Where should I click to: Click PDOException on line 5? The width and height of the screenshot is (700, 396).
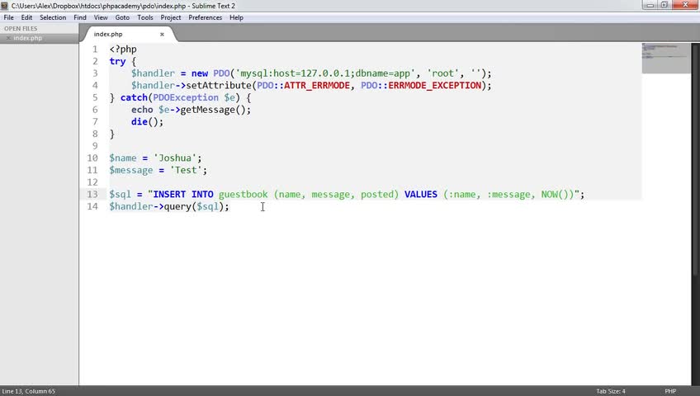click(x=186, y=97)
